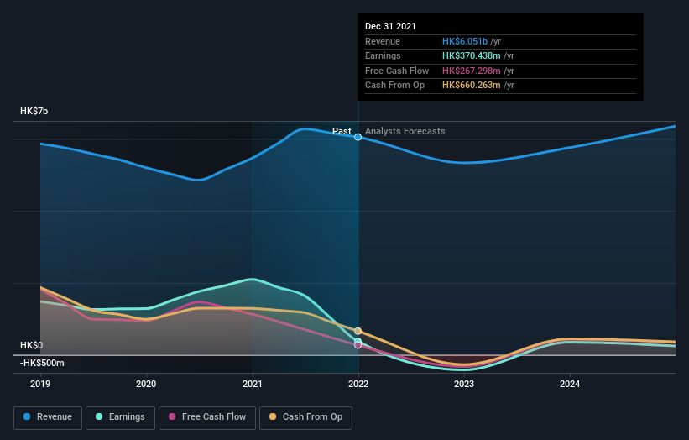Click the Analysts Forecasts label
689x440 pixels.
(405, 132)
